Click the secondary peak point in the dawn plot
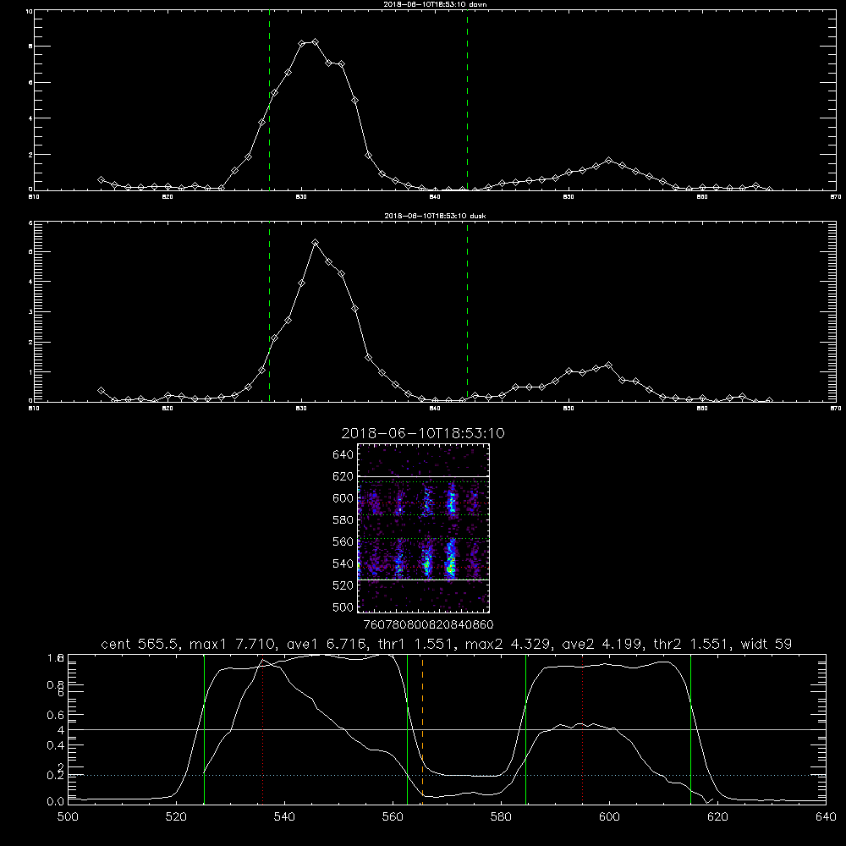 point(608,160)
